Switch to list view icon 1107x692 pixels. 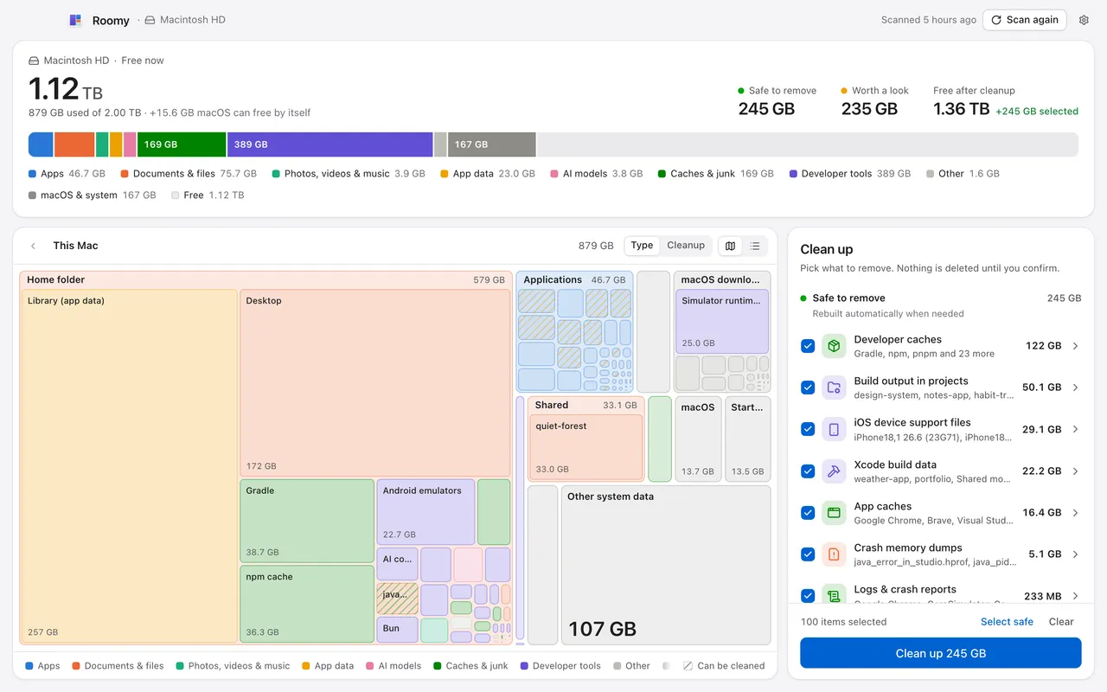[x=755, y=246]
